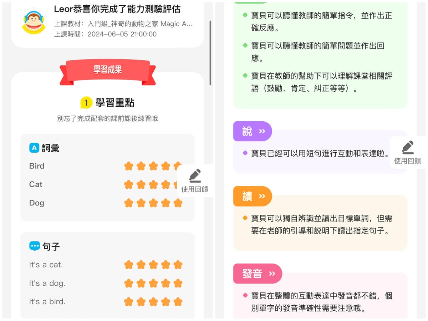Expand the pink 發音 section chevron
The width and height of the screenshot is (428, 321).
click(x=272, y=274)
